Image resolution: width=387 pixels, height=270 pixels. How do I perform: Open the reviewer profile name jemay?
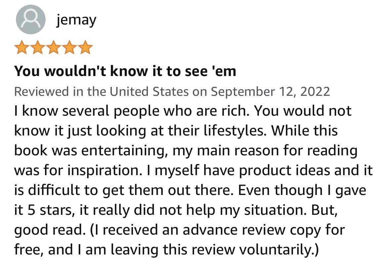tap(76, 20)
